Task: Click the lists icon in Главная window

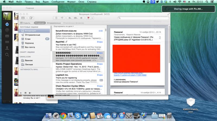Action: coord(7,42)
